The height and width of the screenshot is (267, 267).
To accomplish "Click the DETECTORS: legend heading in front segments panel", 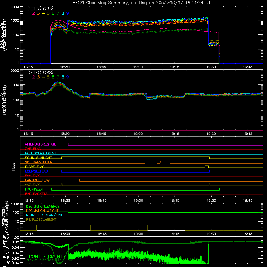I will 40,9.
